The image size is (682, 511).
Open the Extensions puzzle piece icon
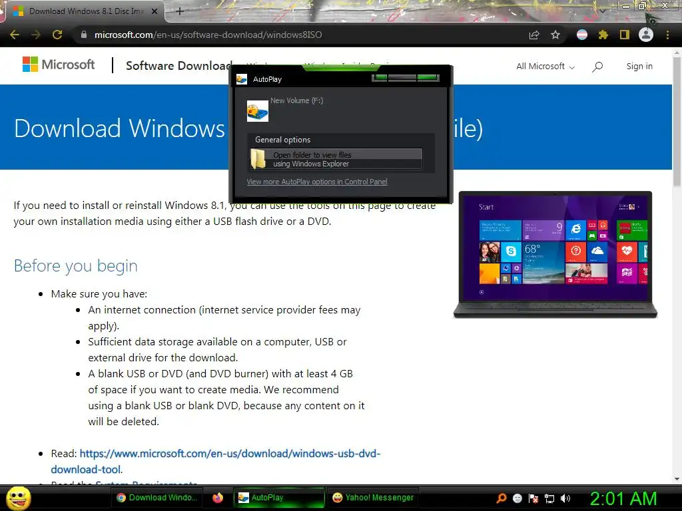(x=603, y=35)
